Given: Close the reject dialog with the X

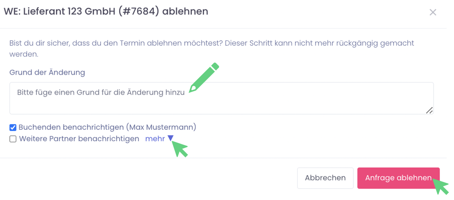Looking at the screenshot, I should [x=433, y=12].
